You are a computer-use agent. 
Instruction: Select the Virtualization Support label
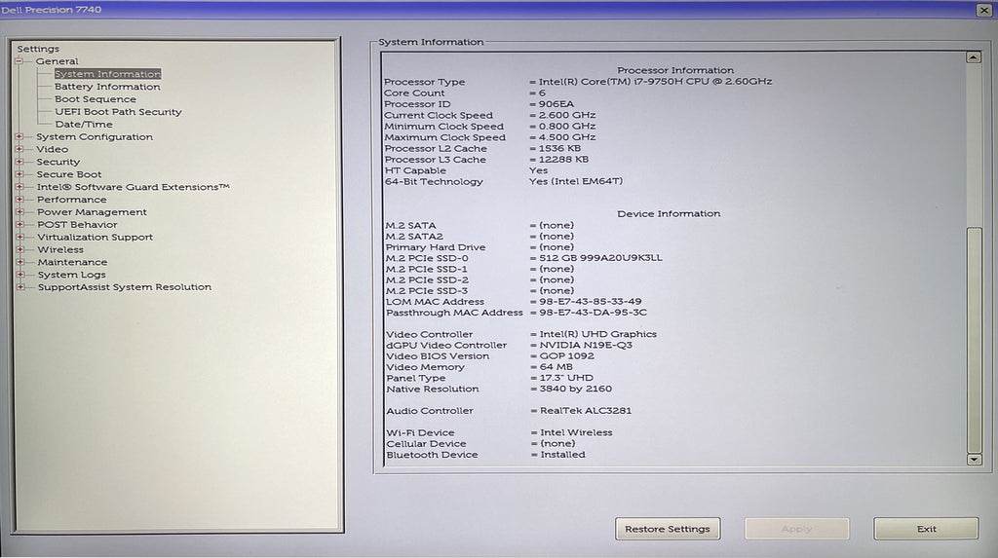[x=95, y=237]
